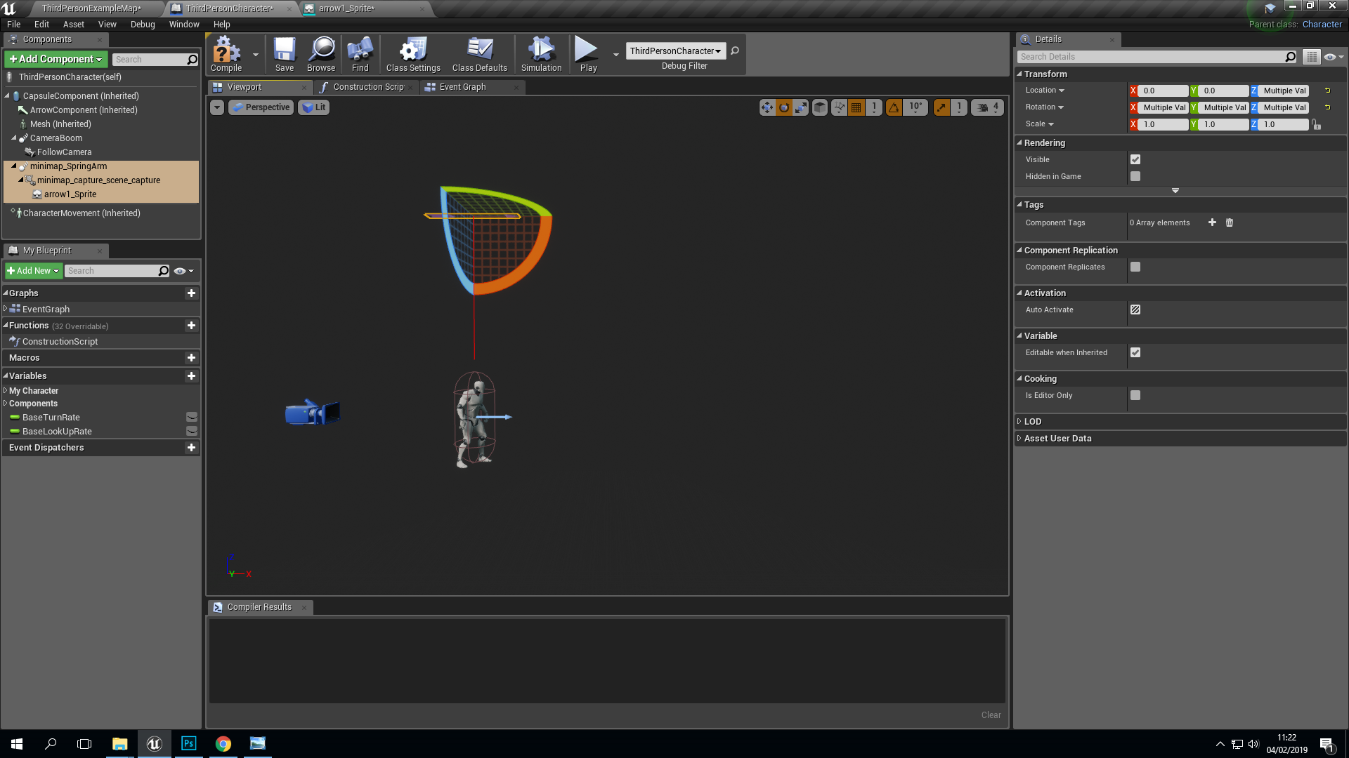Screen dimensions: 1349x758
Task: Toggle rotation angle snapping icon
Action: click(894, 107)
